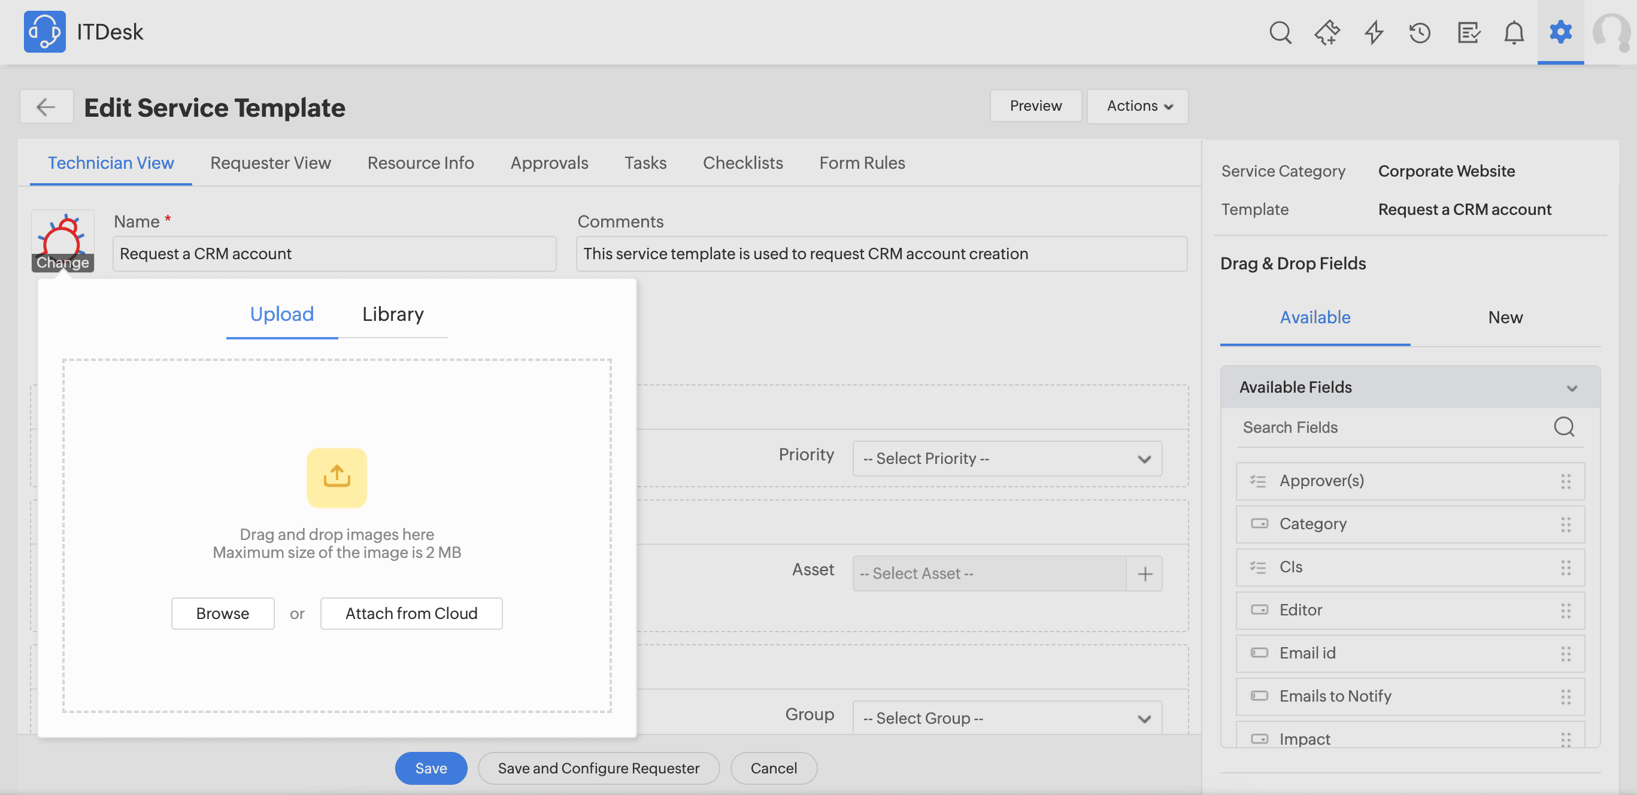1637x795 pixels.
Task: Click the Browse button
Action: click(x=222, y=613)
